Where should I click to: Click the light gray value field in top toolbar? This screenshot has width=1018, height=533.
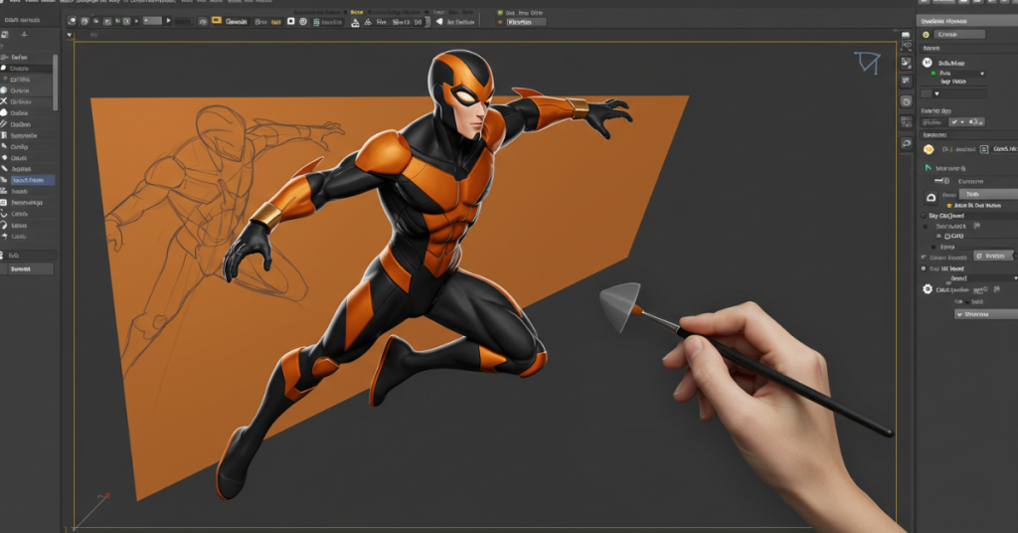pos(152,21)
